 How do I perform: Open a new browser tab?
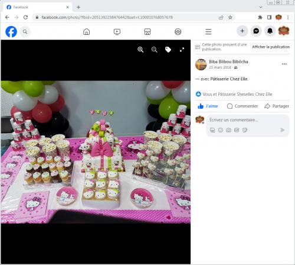(x=78, y=7)
